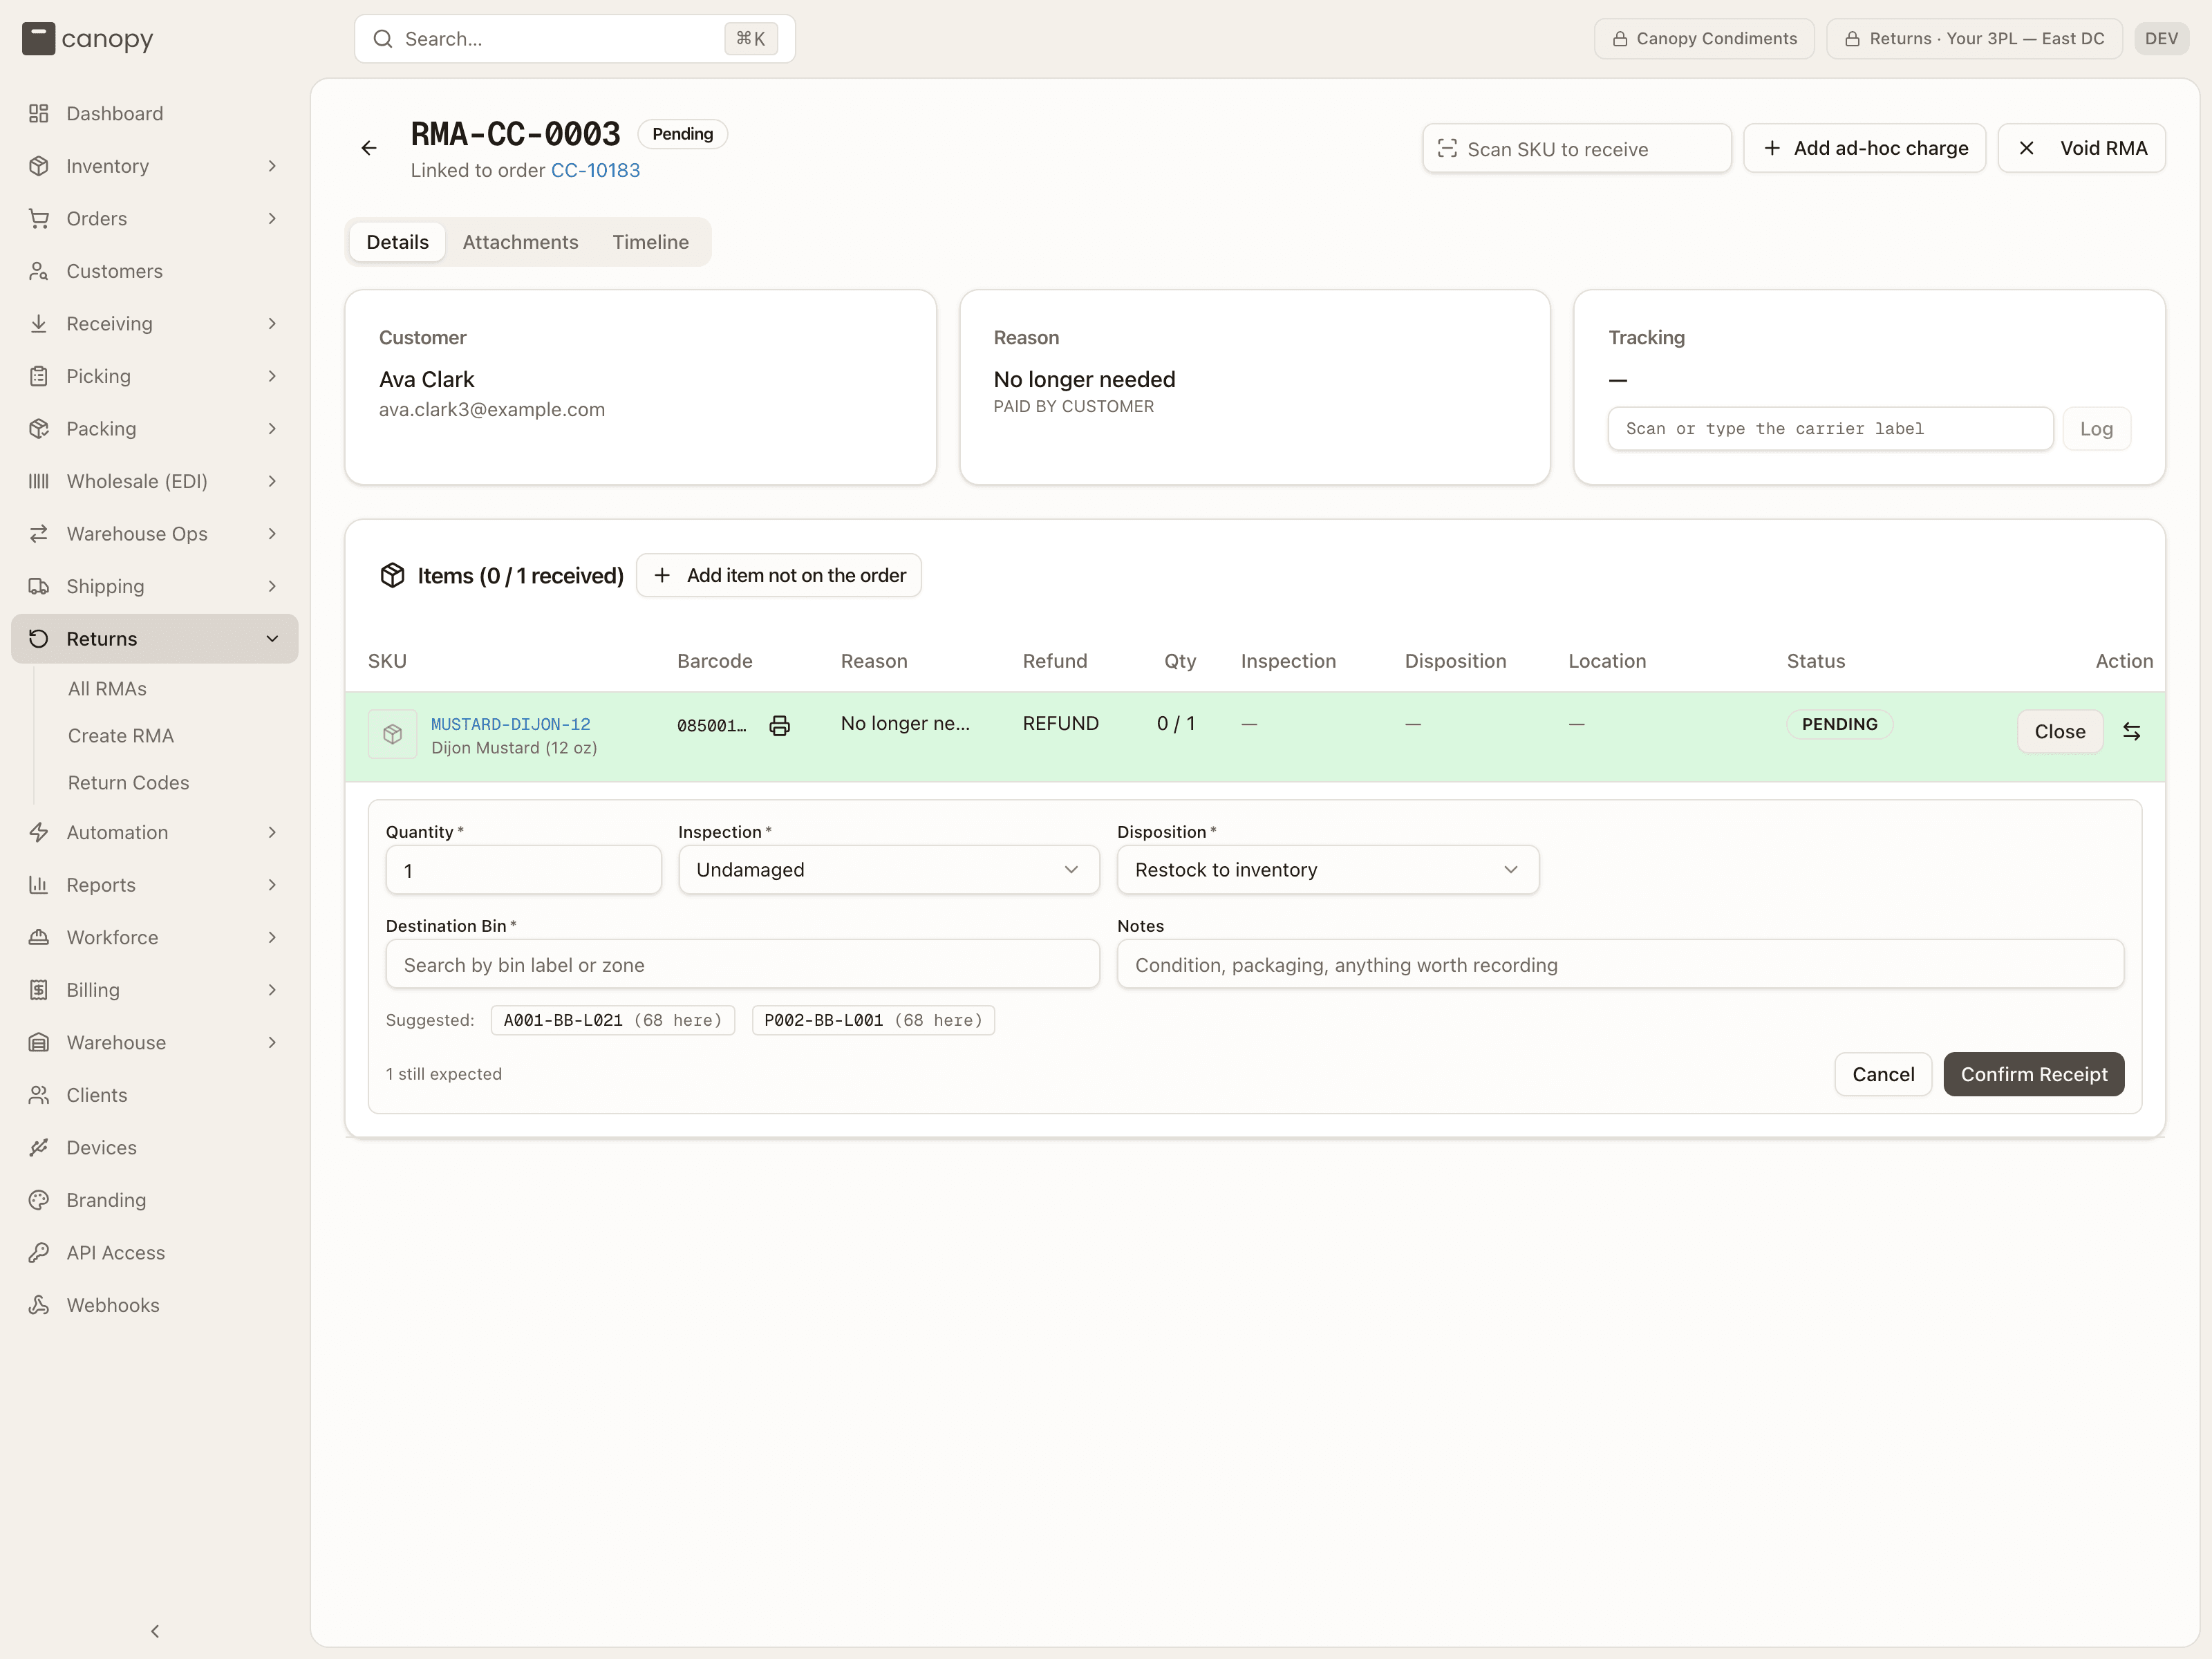Click the Log button in Tracking card
The width and height of the screenshot is (2212, 1659).
pos(2096,429)
